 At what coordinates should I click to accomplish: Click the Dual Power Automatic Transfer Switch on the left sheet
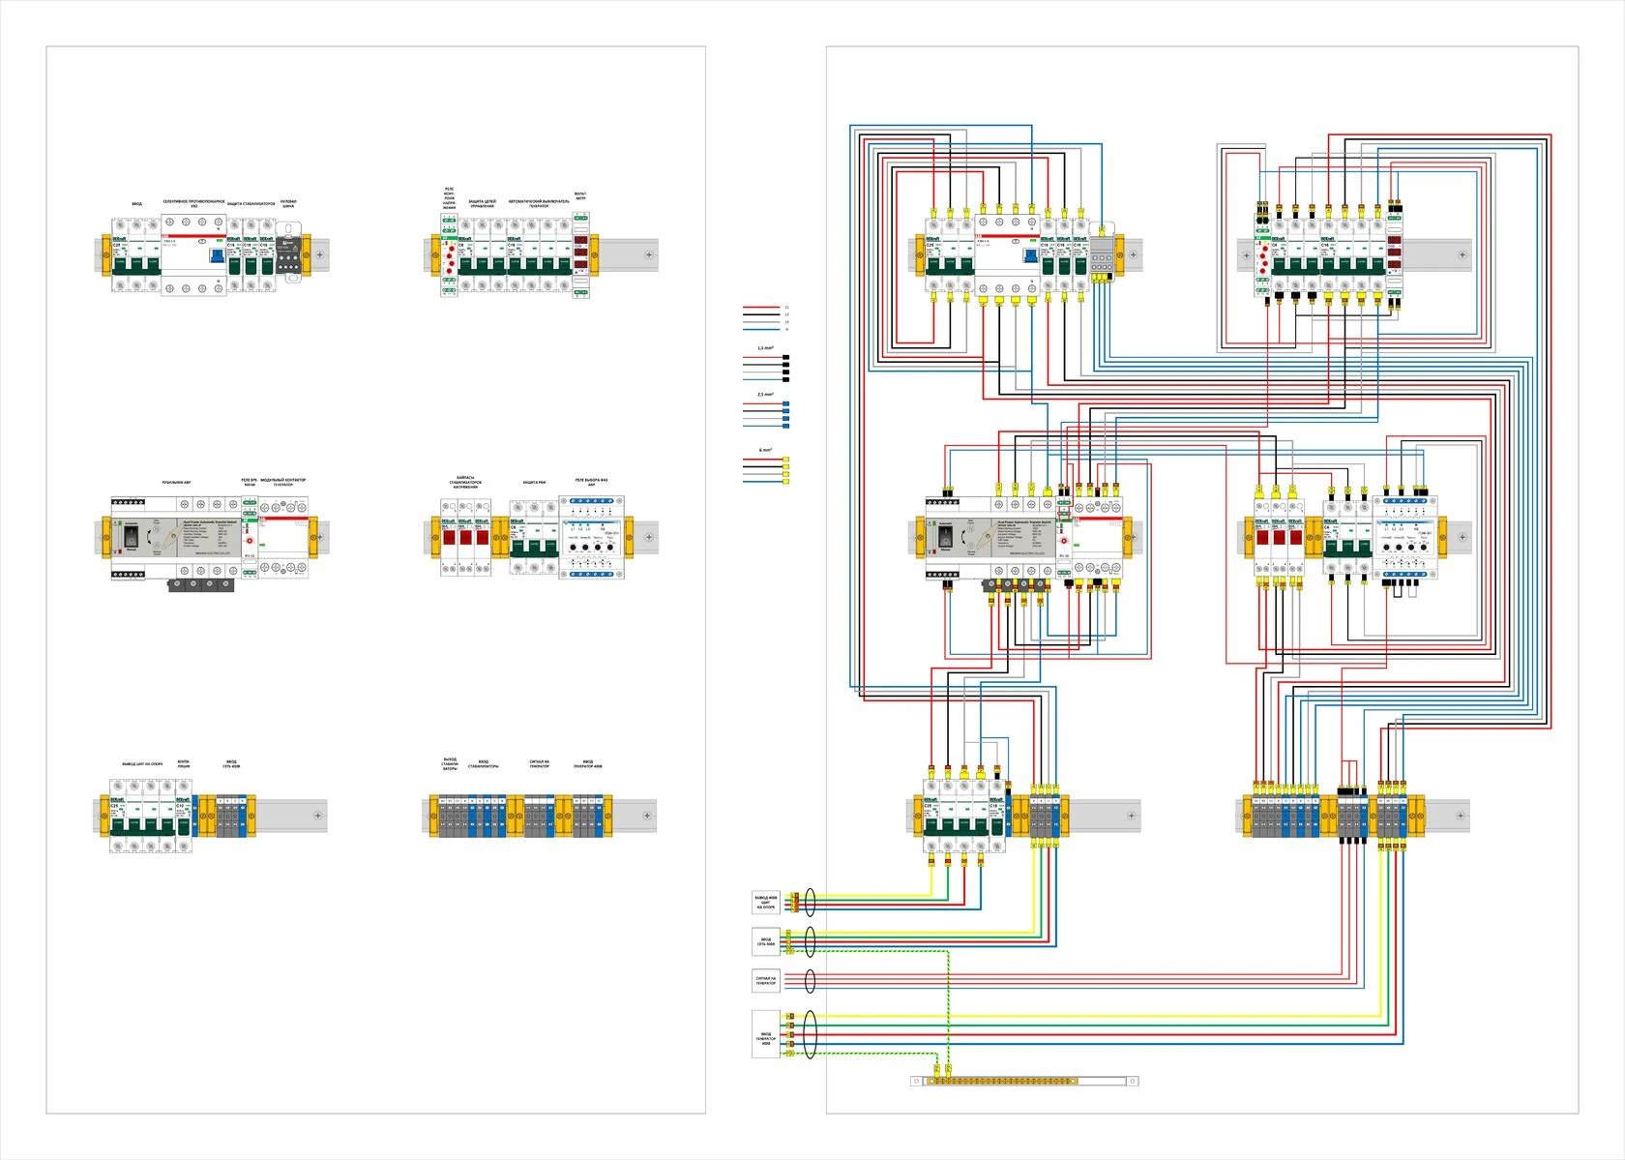(x=176, y=538)
